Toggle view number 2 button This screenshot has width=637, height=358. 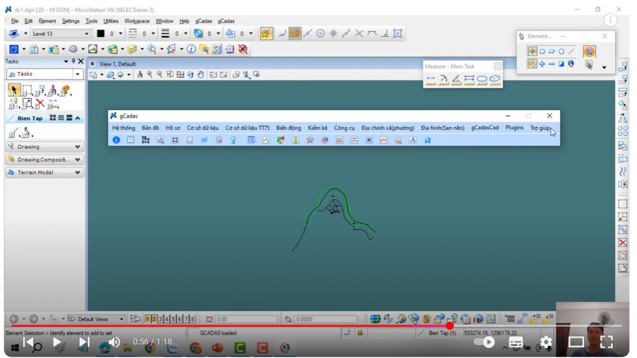[154, 319]
